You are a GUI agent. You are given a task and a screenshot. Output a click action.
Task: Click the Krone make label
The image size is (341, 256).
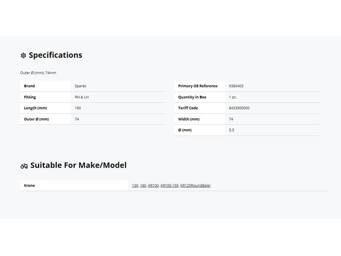pos(29,186)
